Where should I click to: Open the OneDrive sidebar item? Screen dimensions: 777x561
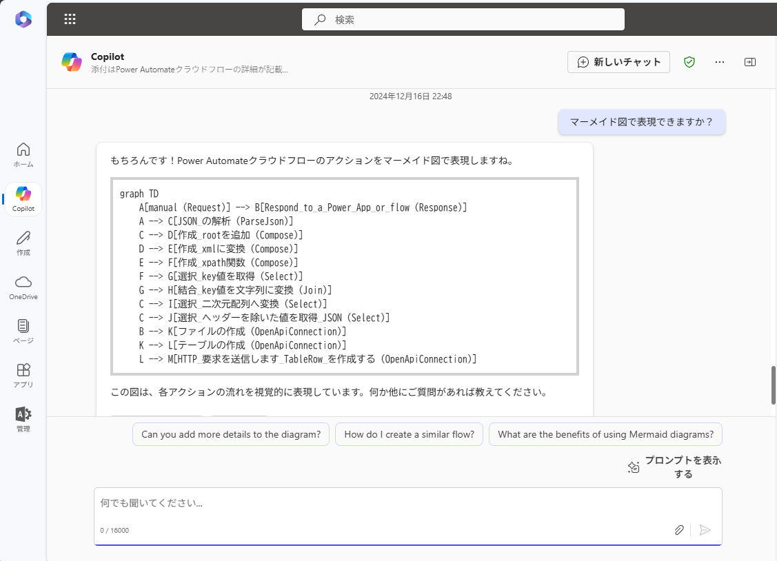tap(23, 287)
